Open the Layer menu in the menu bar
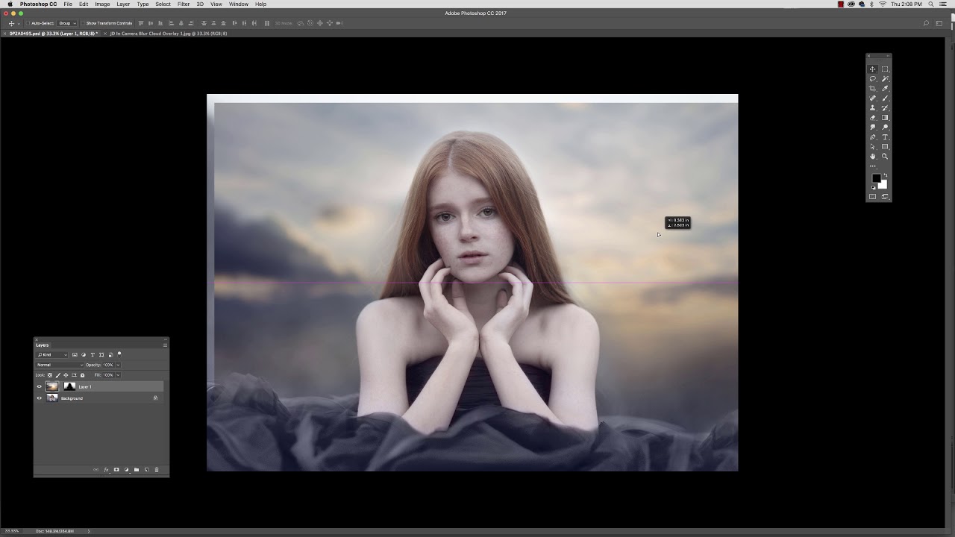 tap(123, 4)
